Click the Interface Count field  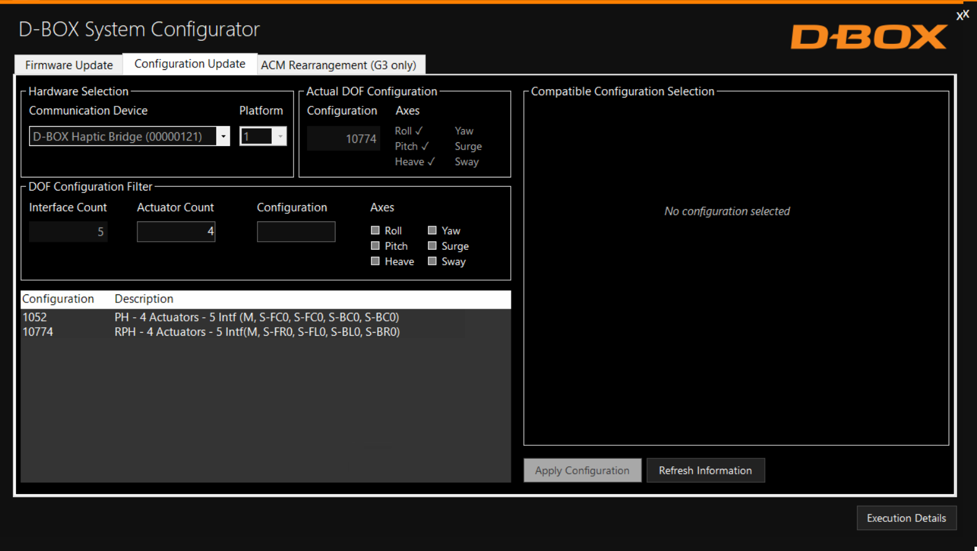(68, 231)
